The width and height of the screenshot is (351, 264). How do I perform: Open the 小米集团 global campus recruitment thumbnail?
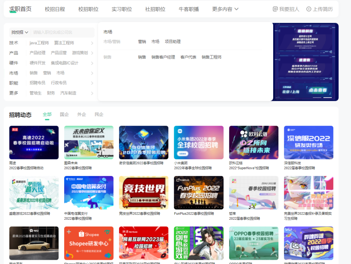point(199,143)
